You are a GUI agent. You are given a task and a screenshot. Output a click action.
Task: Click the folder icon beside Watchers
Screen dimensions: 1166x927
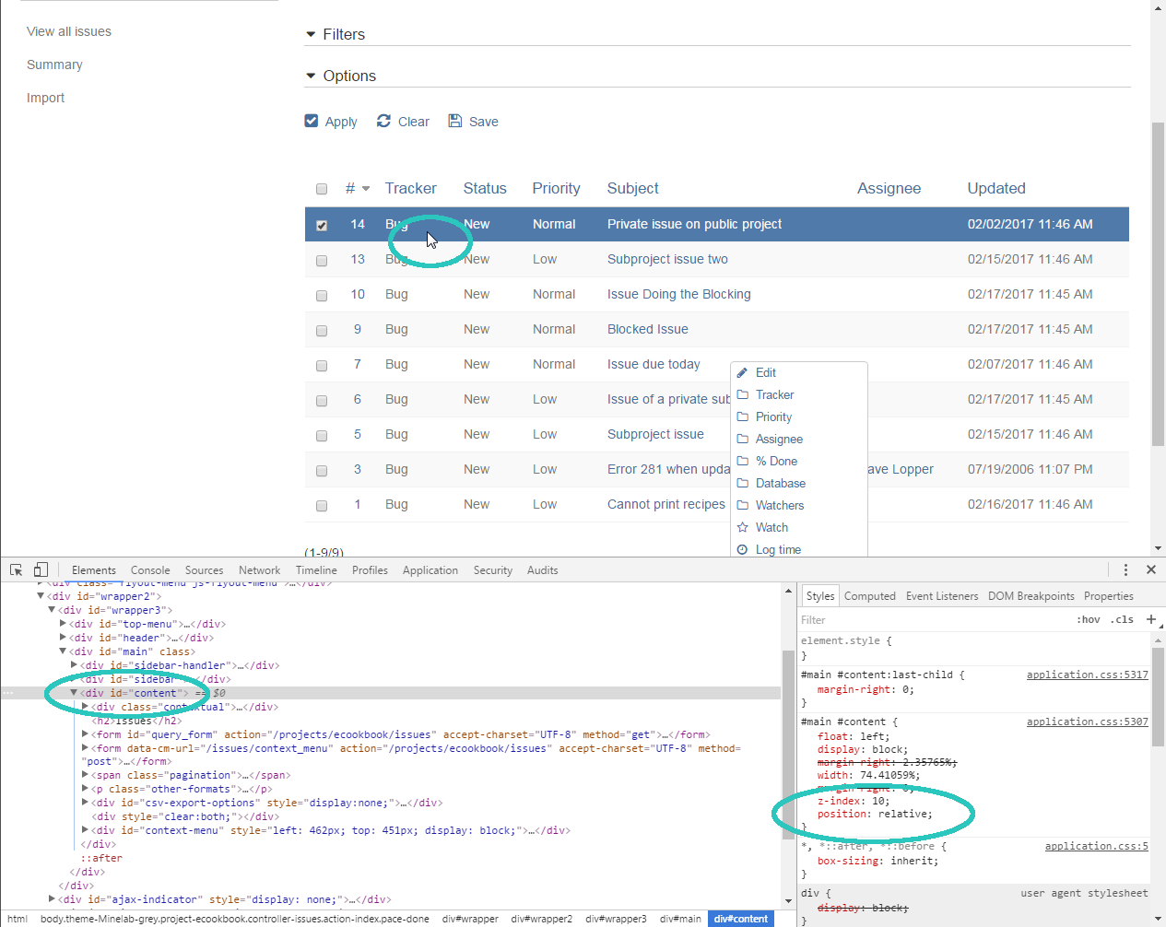tap(743, 505)
